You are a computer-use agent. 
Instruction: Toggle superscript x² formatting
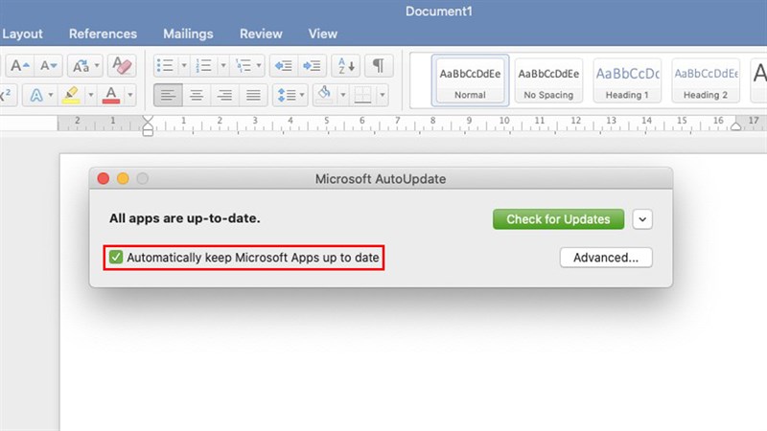tap(7, 95)
